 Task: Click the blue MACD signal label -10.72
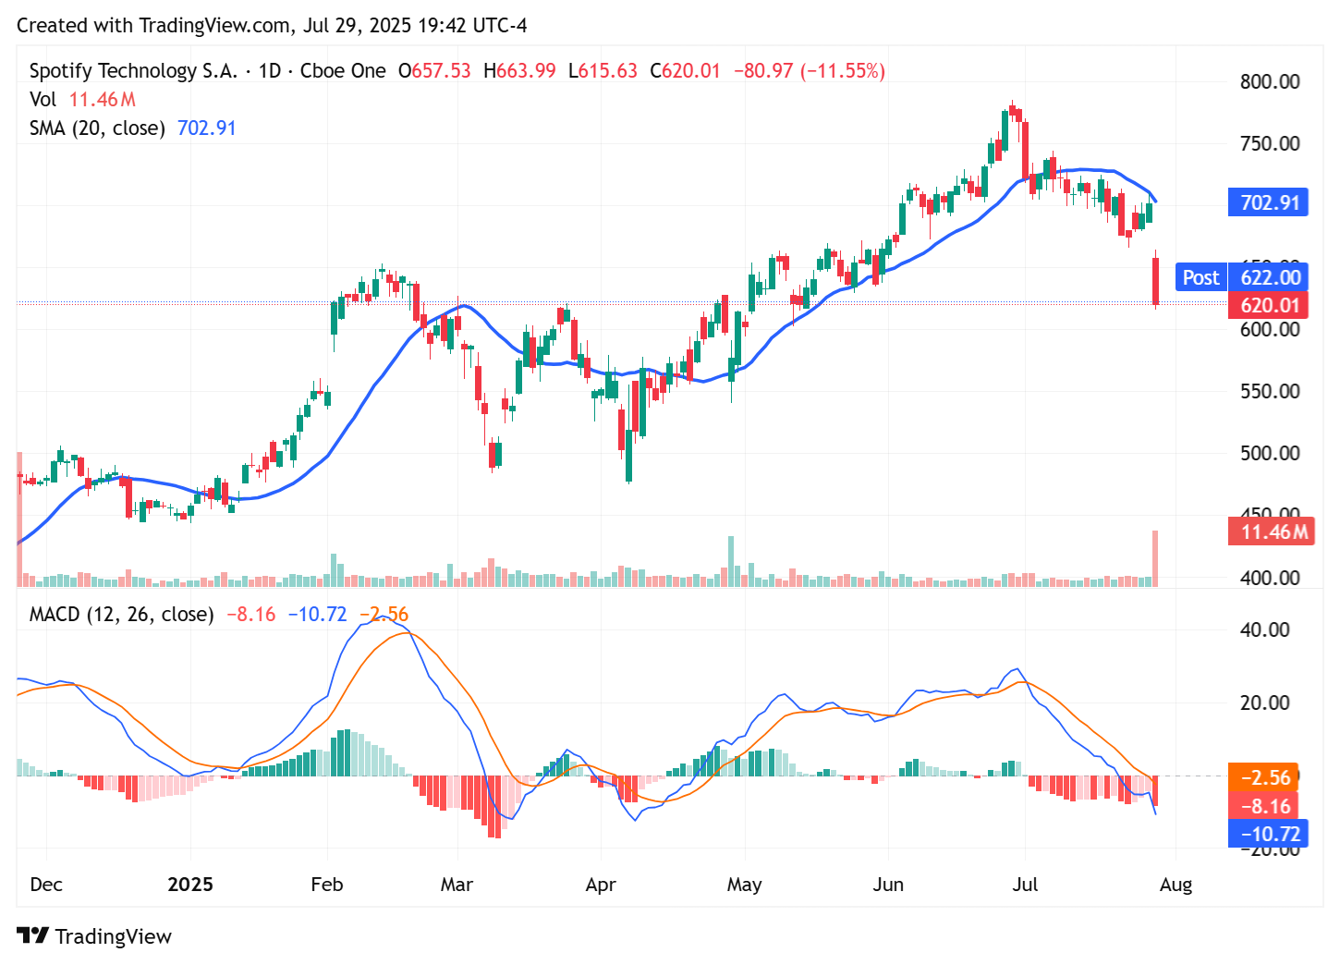pyautogui.click(x=1268, y=834)
